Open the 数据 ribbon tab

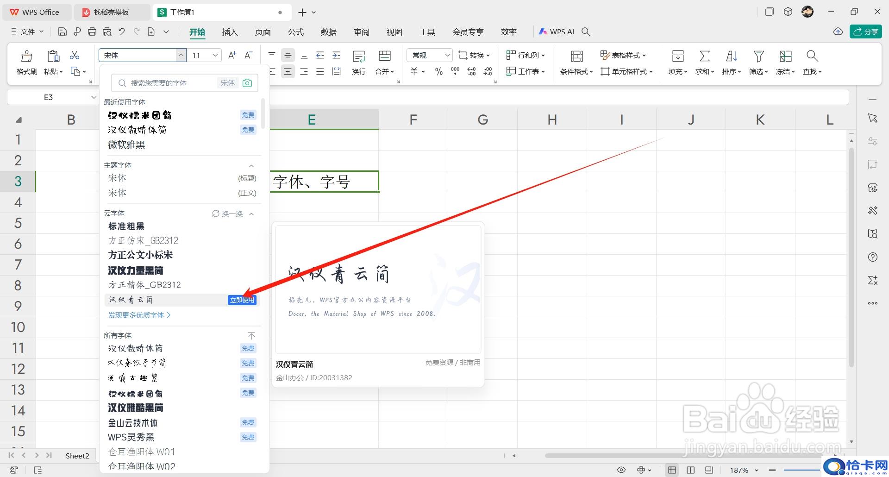tap(328, 31)
